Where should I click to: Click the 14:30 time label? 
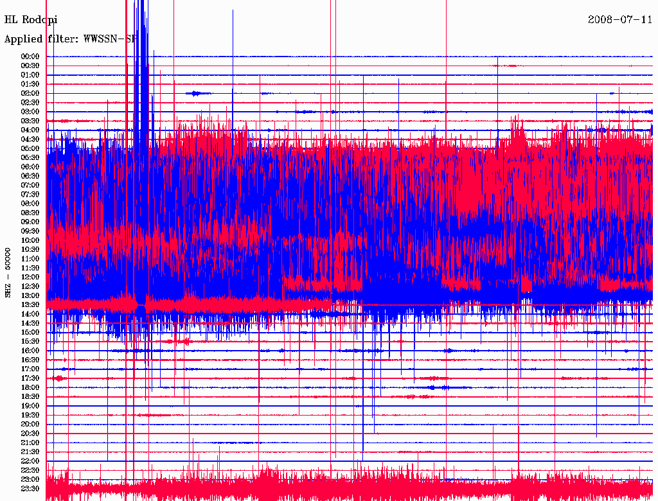click(x=30, y=323)
